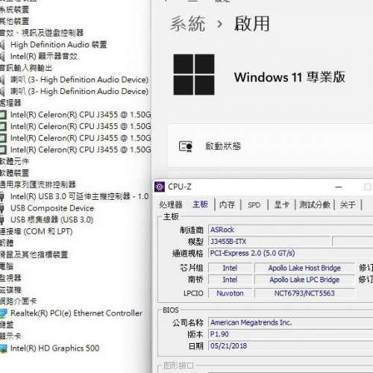Click the Nuvoton LPCIO vendor field

[230, 293]
